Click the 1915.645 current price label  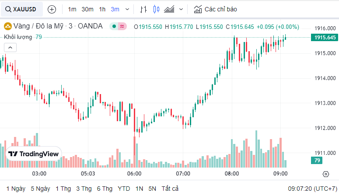(325, 38)
